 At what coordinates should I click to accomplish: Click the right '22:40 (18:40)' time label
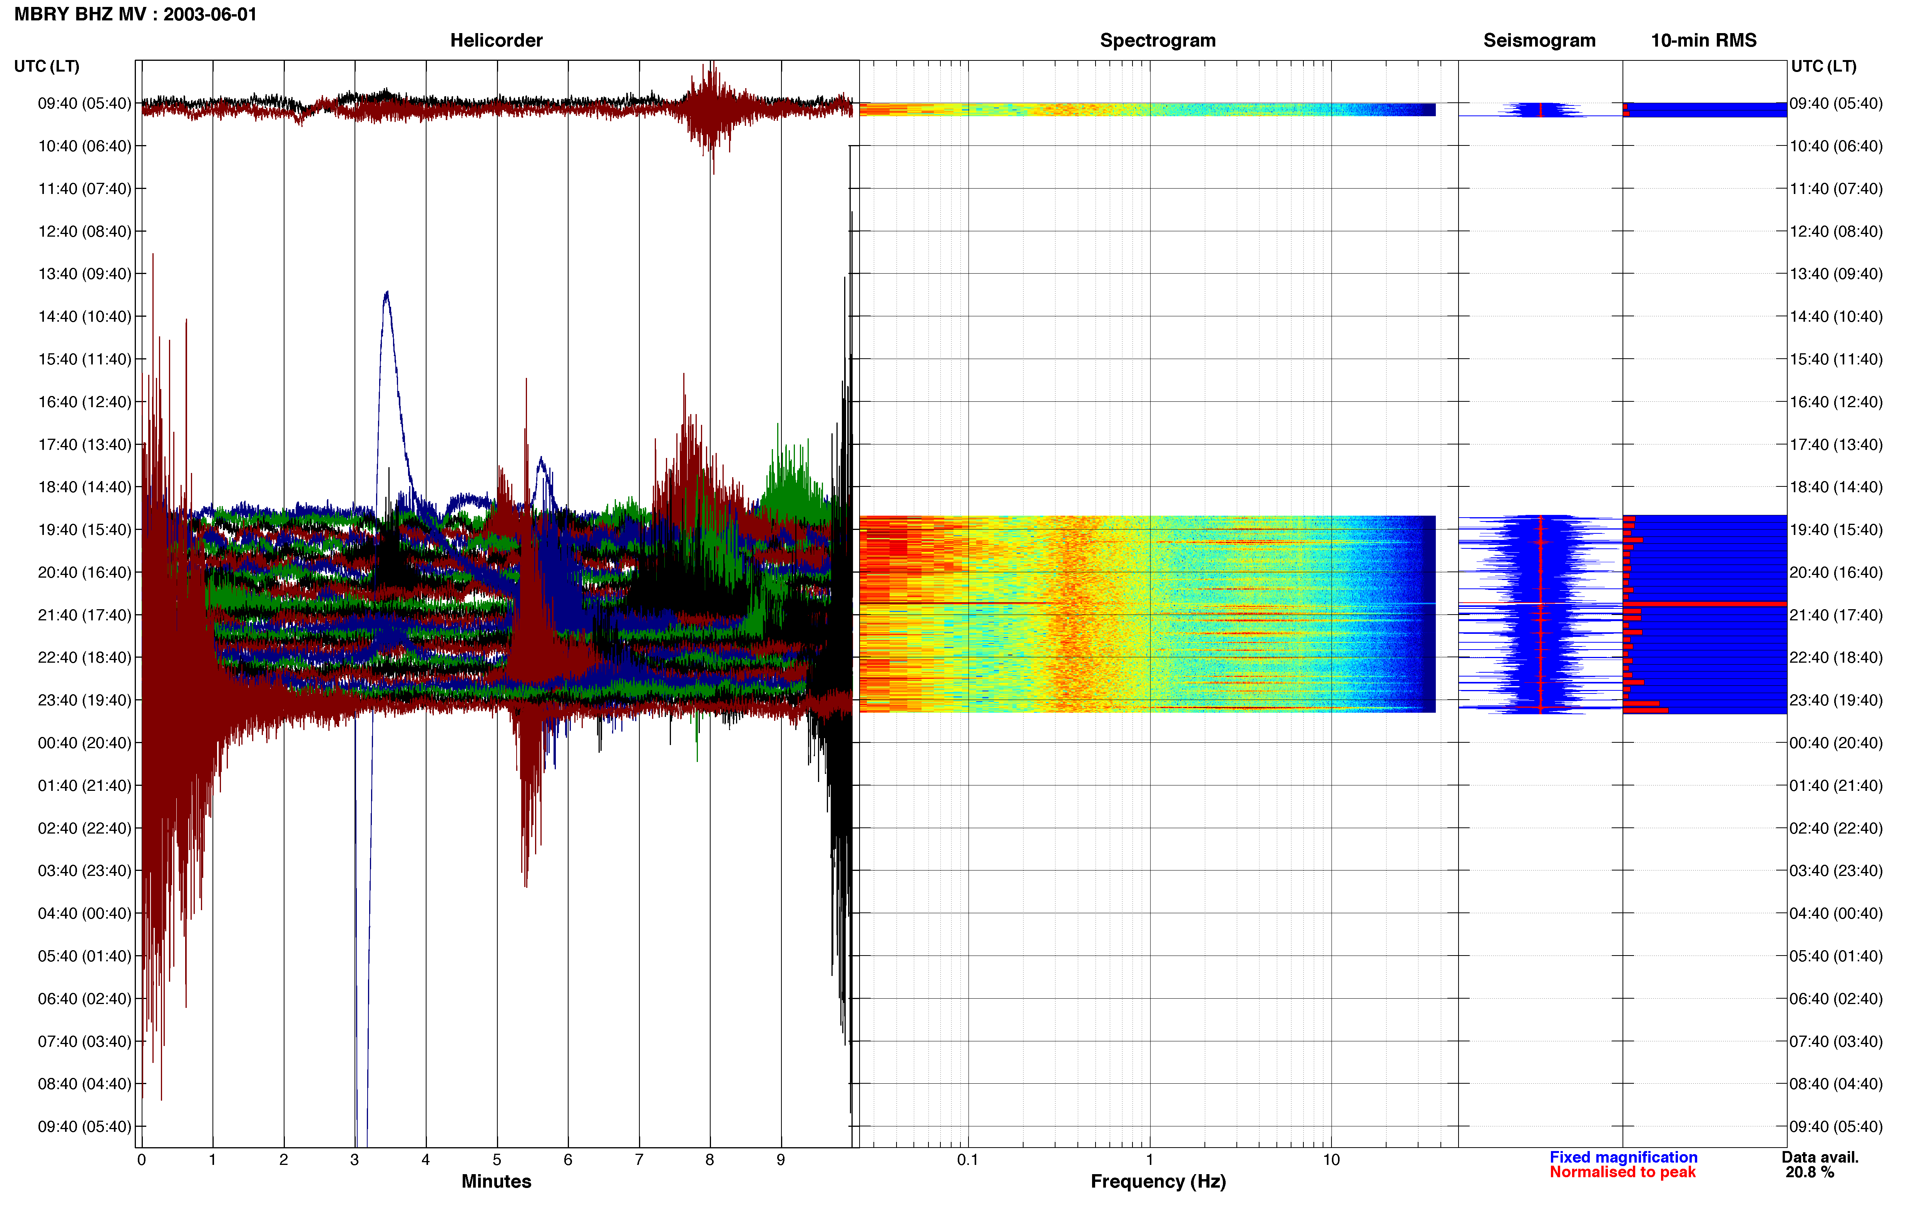click(1836, 658)
